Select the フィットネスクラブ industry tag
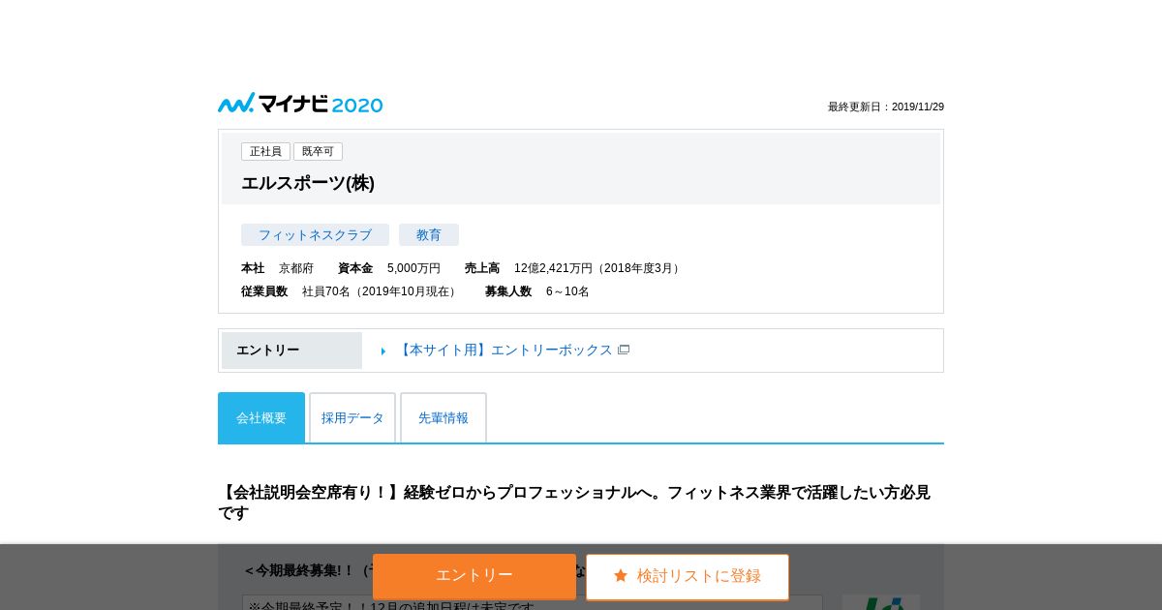 pos(315,235)
